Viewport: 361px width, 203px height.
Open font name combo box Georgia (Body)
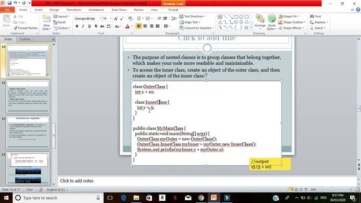click(87, 19)
